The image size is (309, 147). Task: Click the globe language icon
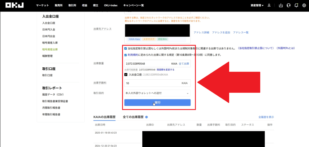point(304,5)
